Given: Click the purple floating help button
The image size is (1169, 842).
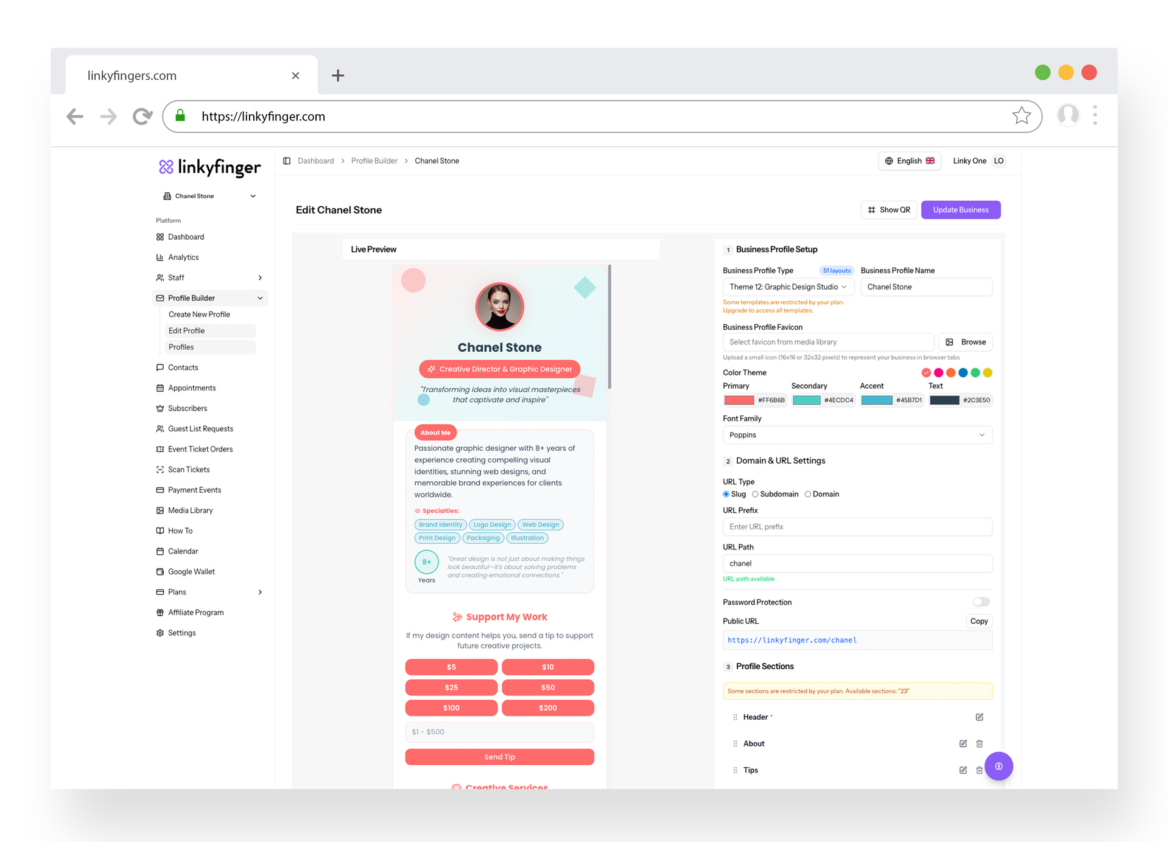Looking at the screenshot, I should [999, 766].
